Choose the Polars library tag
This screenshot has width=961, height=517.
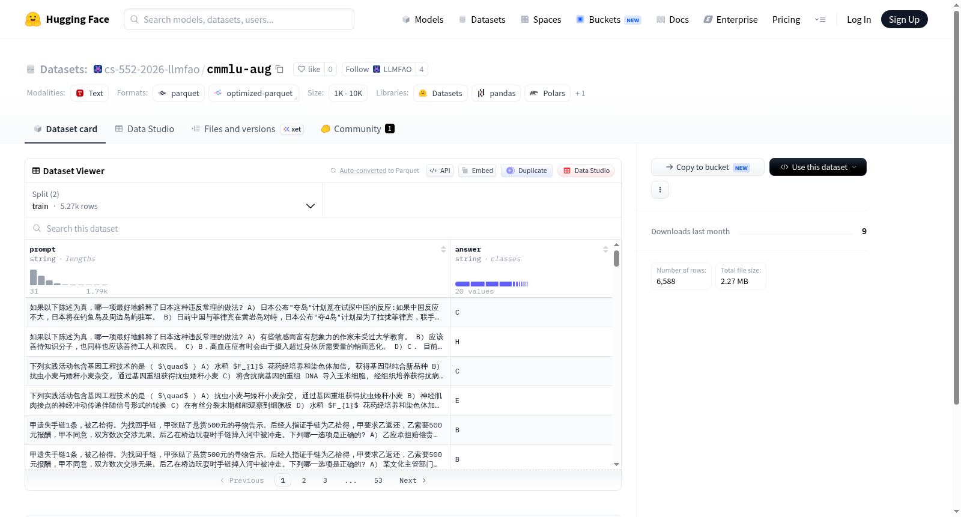(547, 93)
